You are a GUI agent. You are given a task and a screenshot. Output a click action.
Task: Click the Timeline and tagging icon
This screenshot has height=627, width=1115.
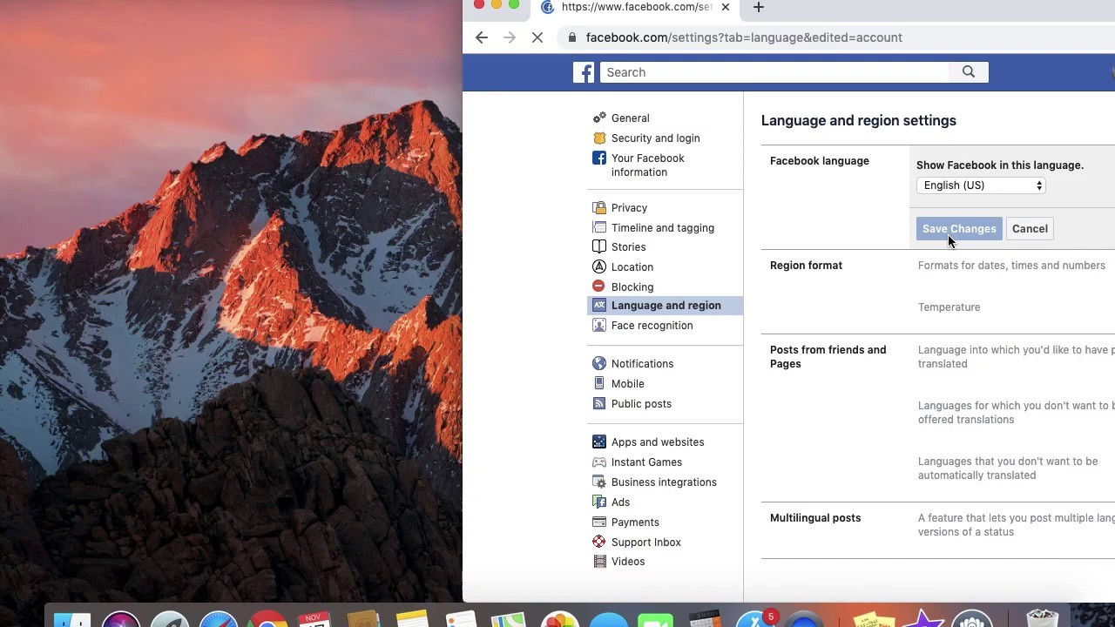(x=599, y=227)
